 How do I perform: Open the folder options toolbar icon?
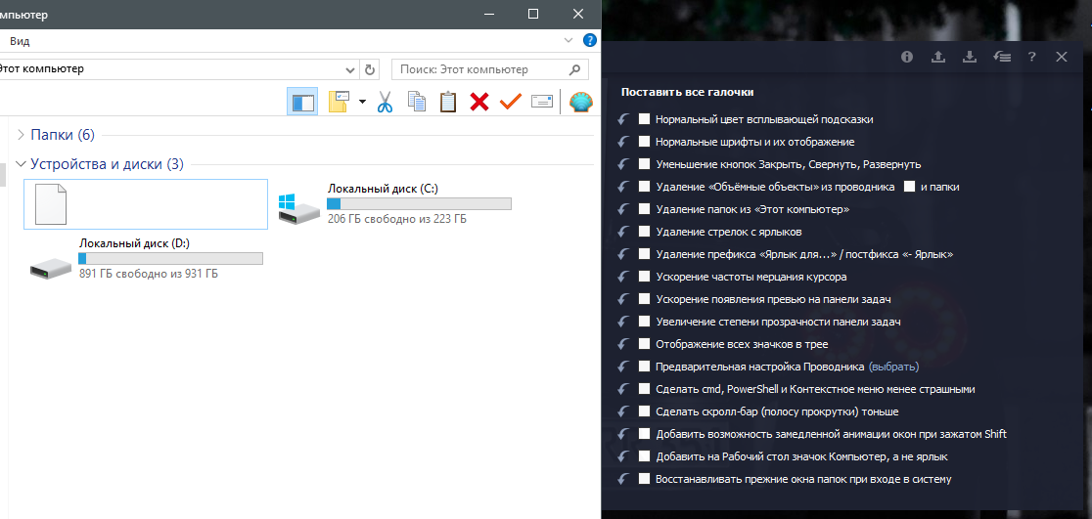pos(339,102)
